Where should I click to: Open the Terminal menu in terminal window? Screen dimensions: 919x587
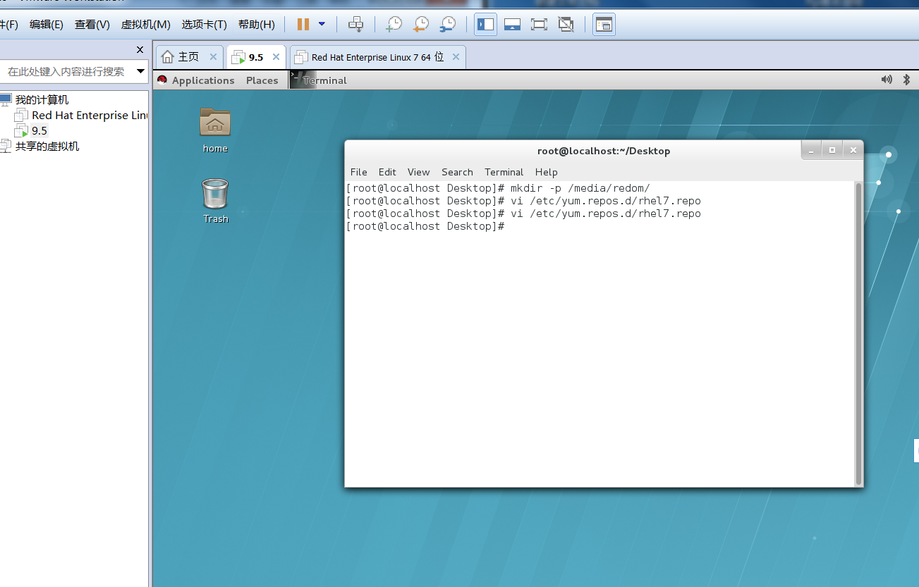504,172
